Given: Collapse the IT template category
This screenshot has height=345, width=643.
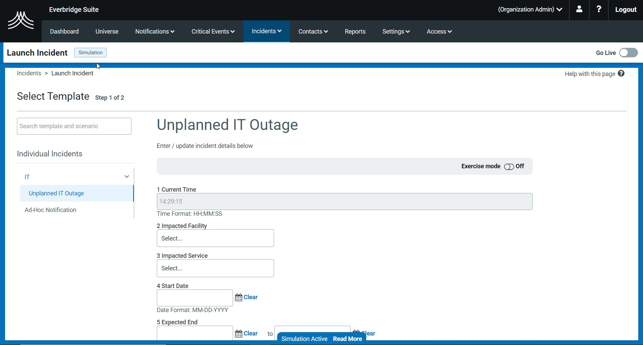Looking at the screenshot, I should pyautogui.click(x=126, y=177).
